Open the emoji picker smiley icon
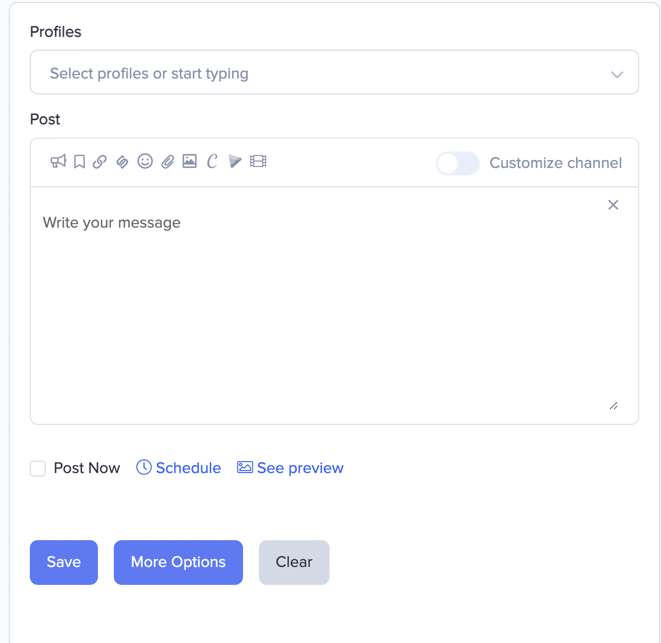This screenshot has height=643, width=661. [145, 161]
